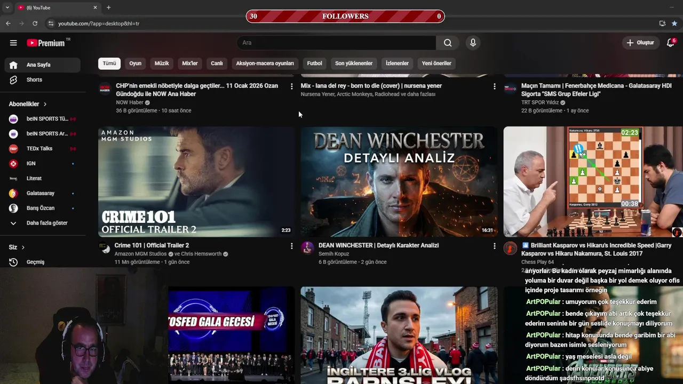Viewport: 683px width, 384px height.
Task: Select Aksiyon-macera oyunları chip
Action: pos(265,63)
